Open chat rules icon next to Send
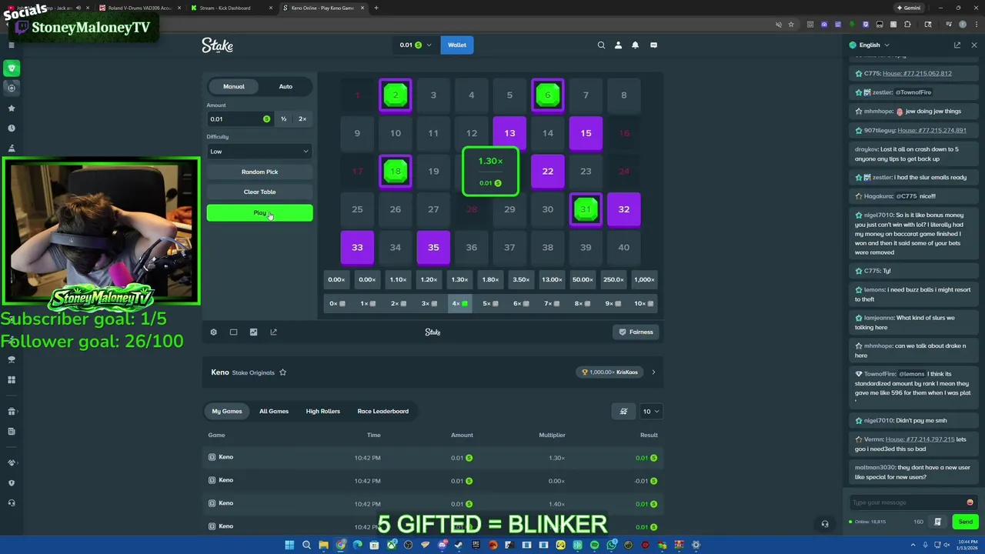 click(937, 522)
